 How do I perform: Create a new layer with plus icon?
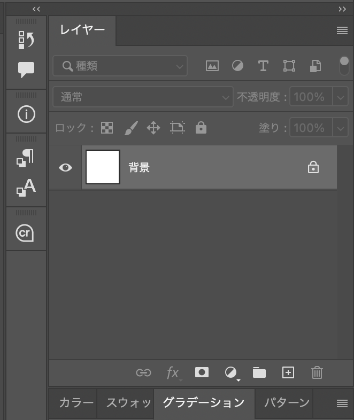pyautogui.click(x=288, y=372)
